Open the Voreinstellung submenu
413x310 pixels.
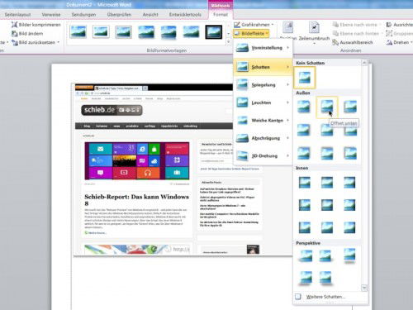263,48
